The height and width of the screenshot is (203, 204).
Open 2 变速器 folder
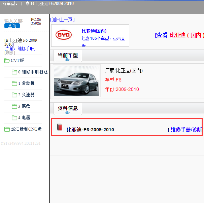(26, 95)
